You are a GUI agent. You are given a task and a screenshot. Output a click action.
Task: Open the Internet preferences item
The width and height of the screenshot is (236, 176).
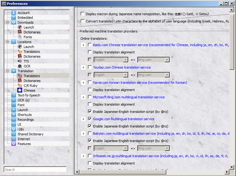[24, 139]
